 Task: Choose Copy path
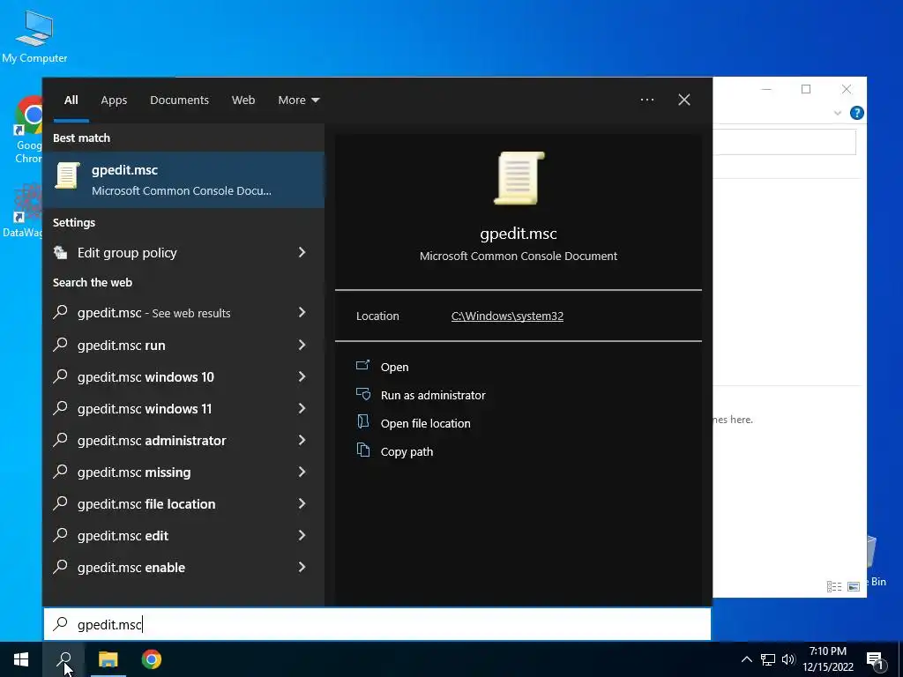point(407,452)
